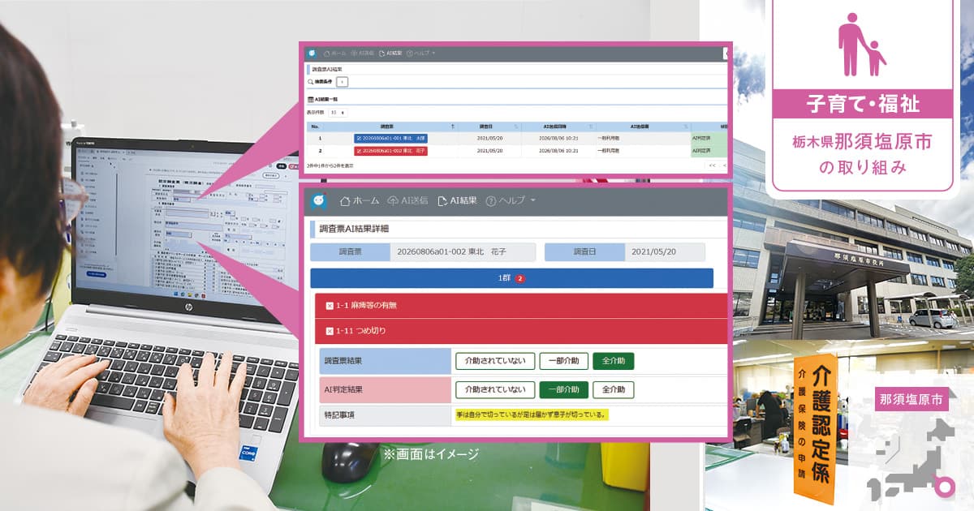The image size is (974, 511).
Task: Sort the list by the 調査票 column
Action: point(387,127)
